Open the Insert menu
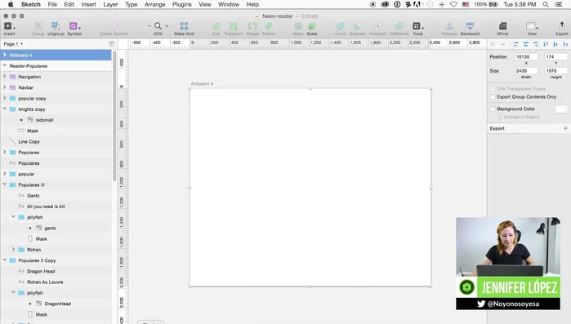The width and height of the screenshot is (571, 324). (88, 4)
